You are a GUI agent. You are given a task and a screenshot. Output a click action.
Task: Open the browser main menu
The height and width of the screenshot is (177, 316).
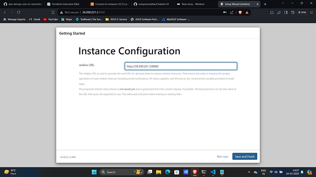311,13
